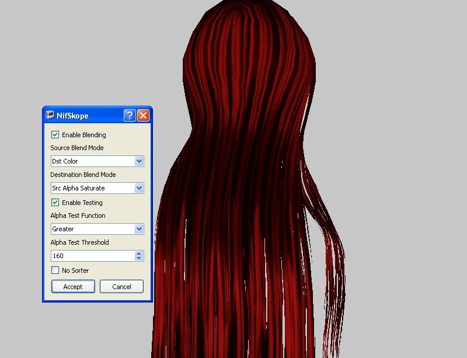Screen dimensions: 467x358
Task: Click the Alpha Test Threshold label
Action: 79,242
